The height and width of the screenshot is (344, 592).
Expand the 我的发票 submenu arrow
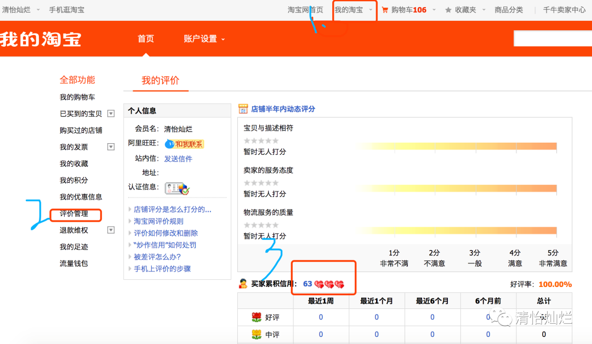click(111, 146)
